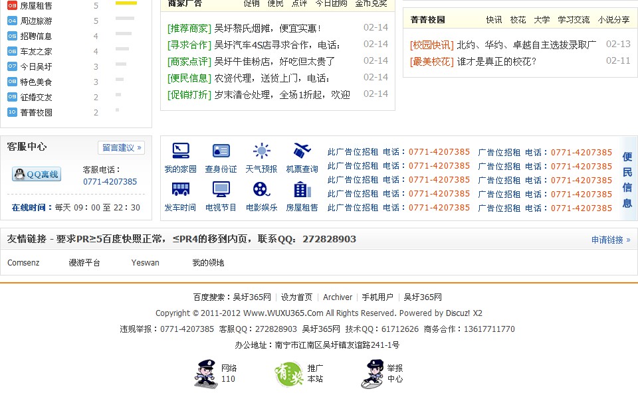Open the 发车时间 bus icon
Viewport: 638px width, 395px height.
181,189
